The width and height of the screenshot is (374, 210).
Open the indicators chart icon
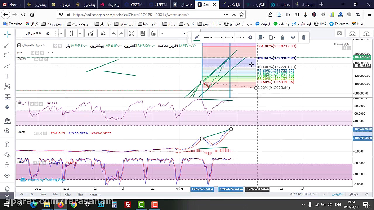pyautogui.click(x=90, y=34)
